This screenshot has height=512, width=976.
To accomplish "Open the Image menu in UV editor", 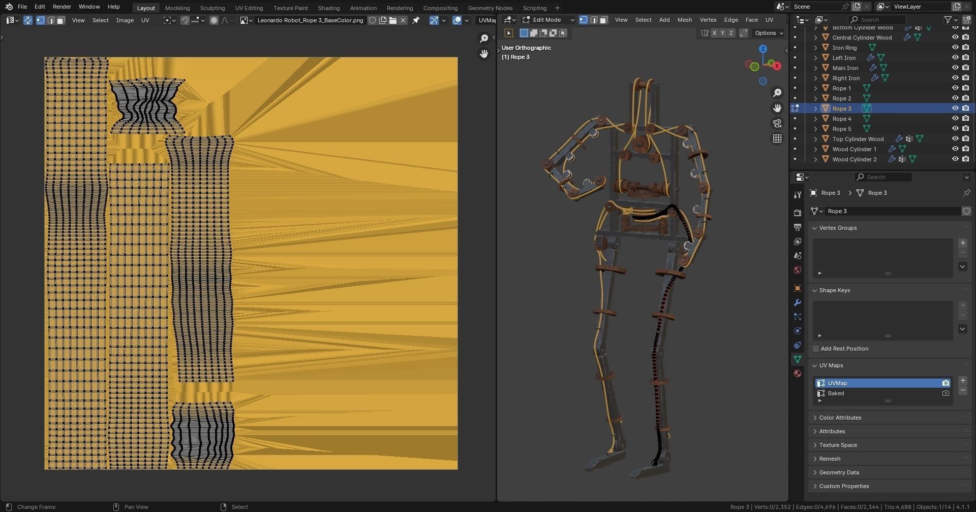I will (x=125, y=20).
